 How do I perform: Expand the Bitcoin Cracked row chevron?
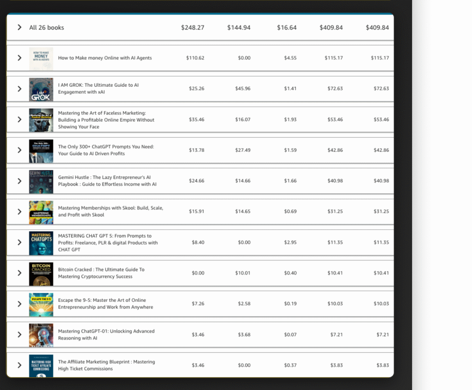tap(19, 273)
